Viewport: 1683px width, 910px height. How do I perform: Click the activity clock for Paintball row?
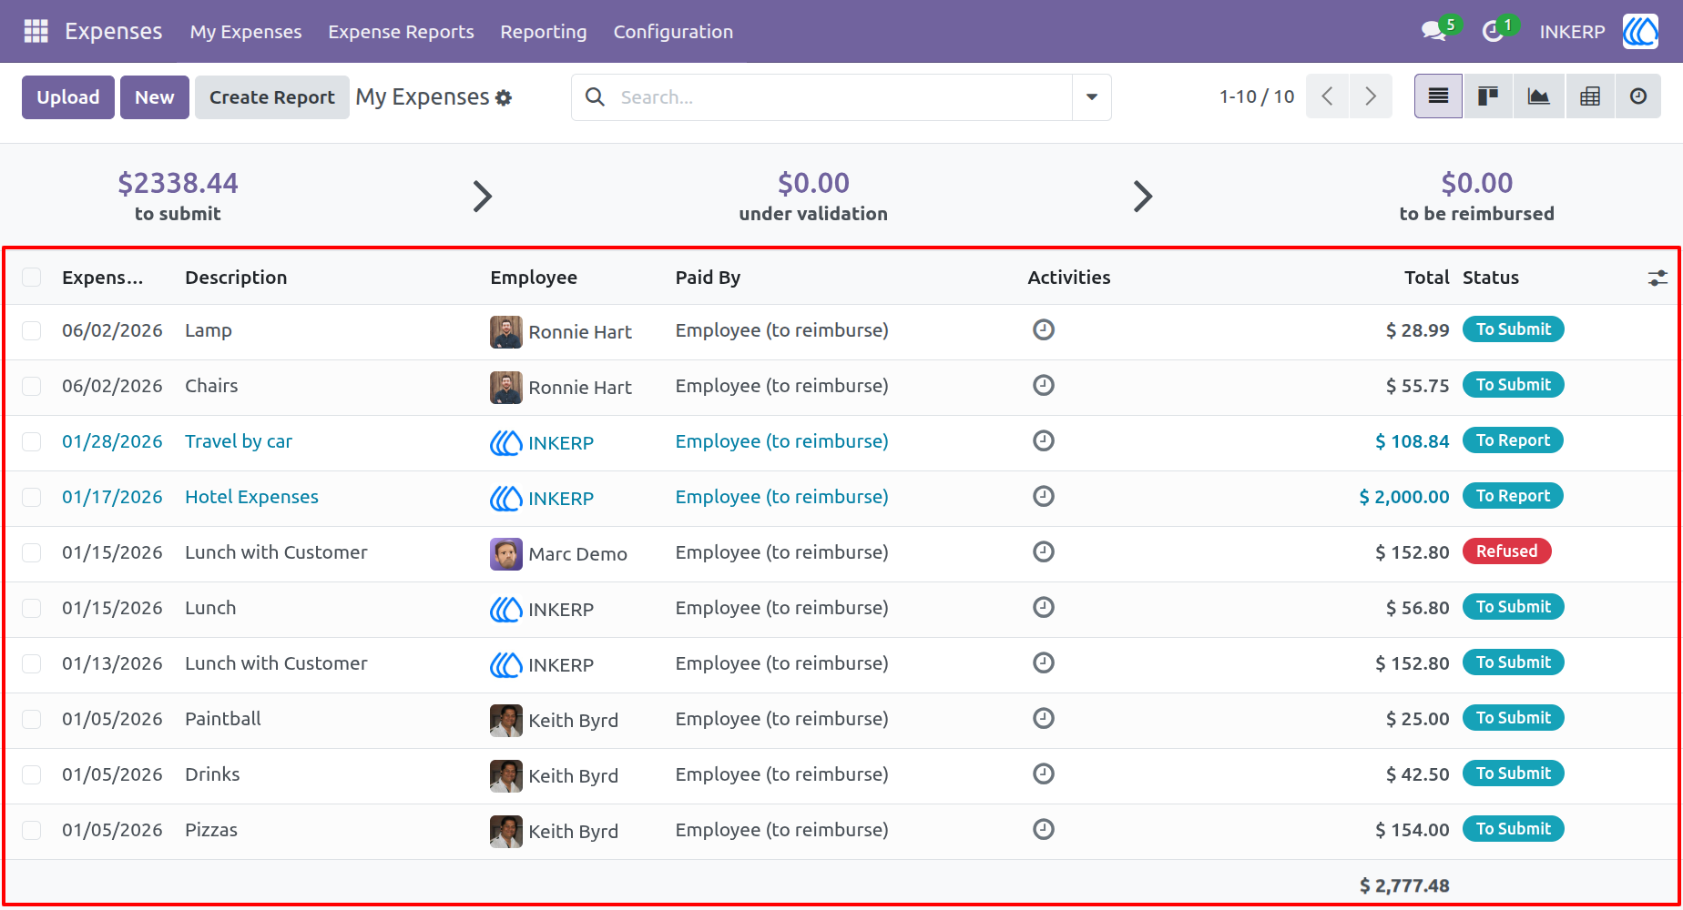click(x=1044, y=718)
